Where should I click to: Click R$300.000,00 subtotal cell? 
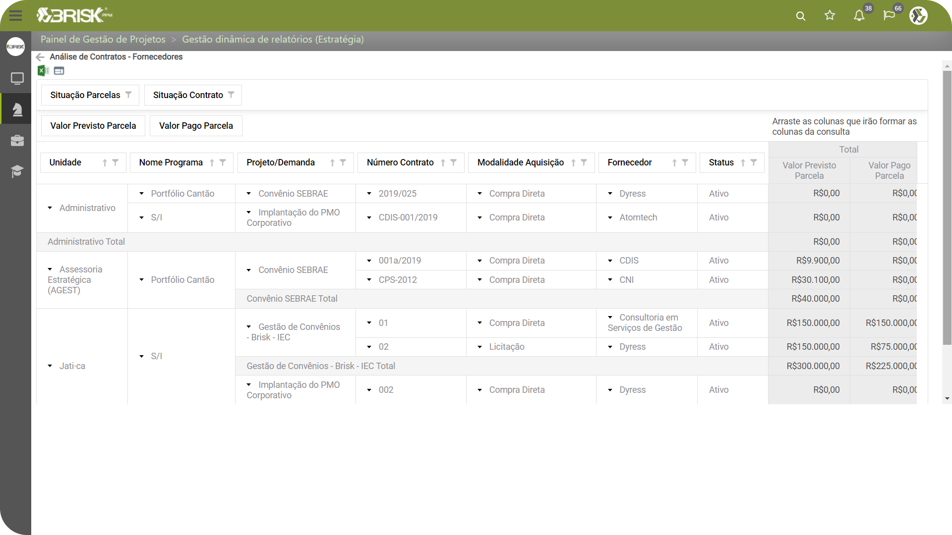(809, 366)
